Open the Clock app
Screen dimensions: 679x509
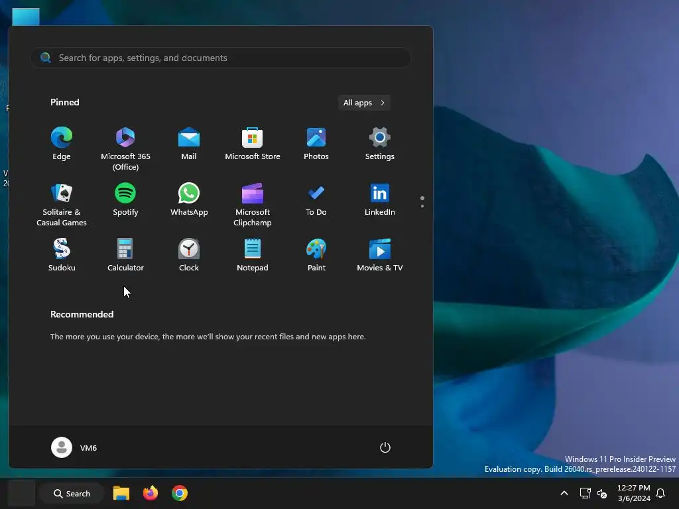[189, 255]
